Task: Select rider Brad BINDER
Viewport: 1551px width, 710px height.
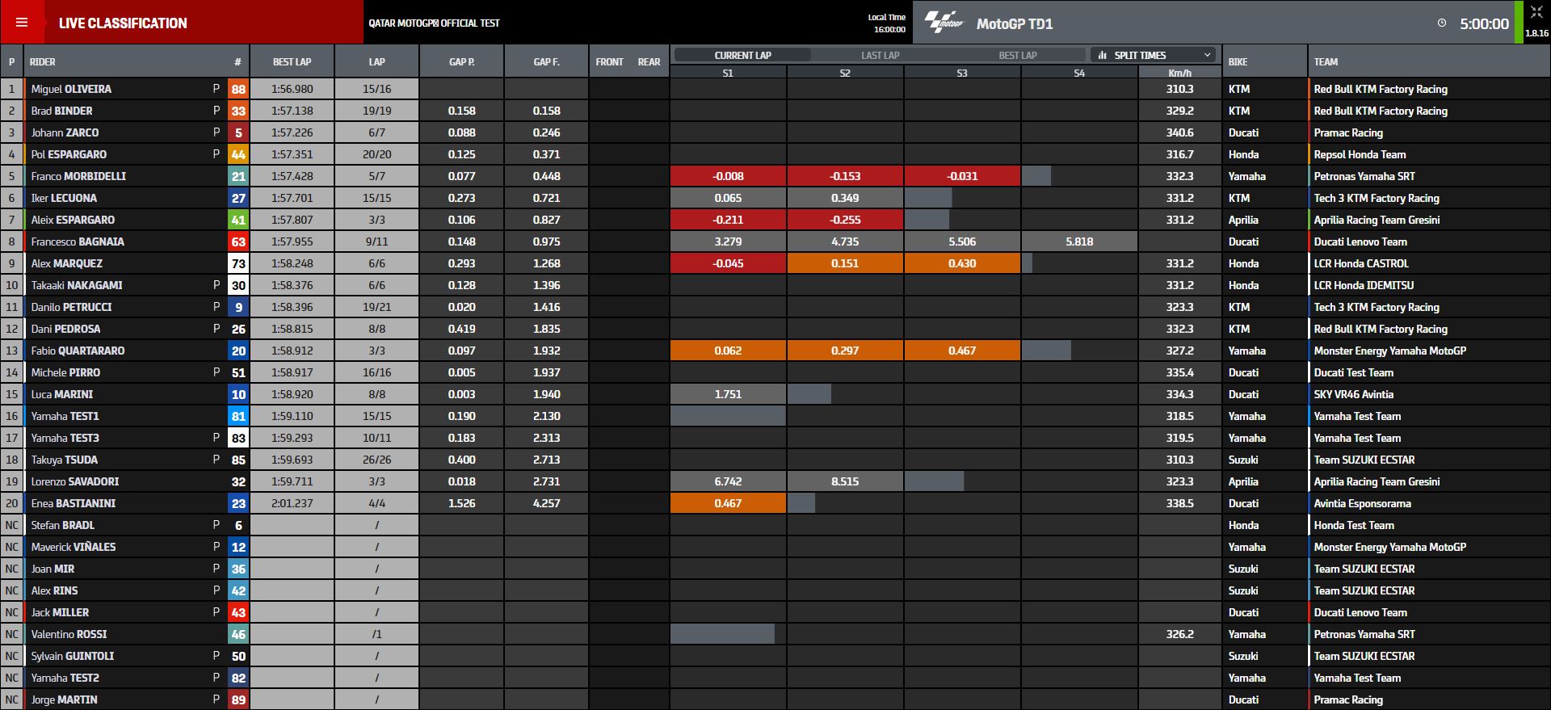Action: click(61, 111)
